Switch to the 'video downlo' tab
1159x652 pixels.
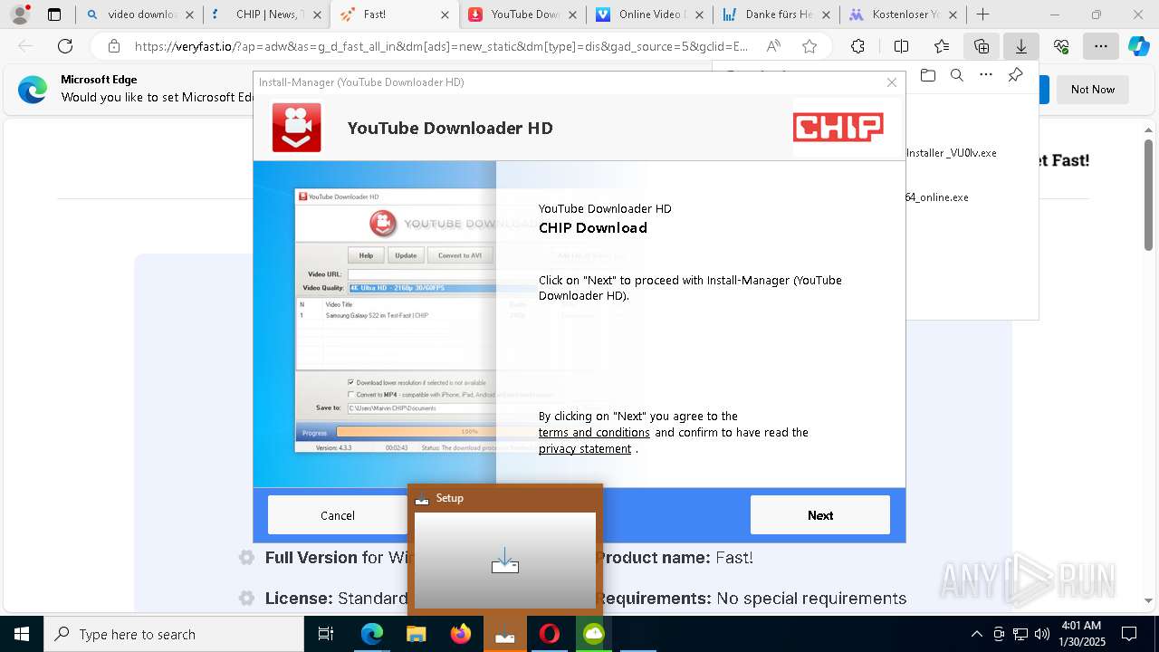[131, 14]
